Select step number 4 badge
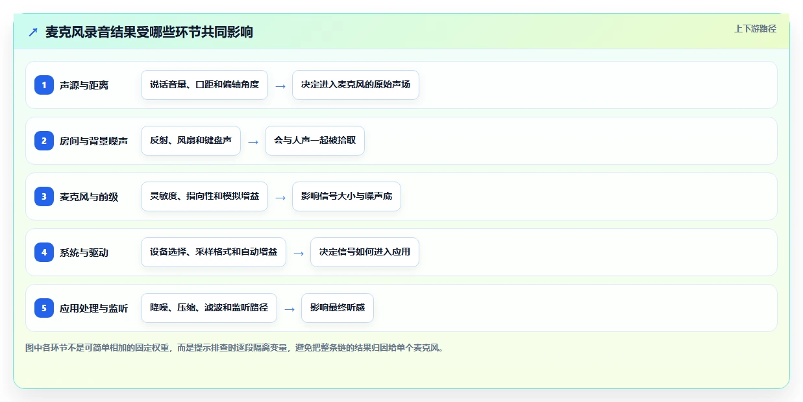Image resolution: width=803 pixels, height=402 pixels. [x=44, y=252]
